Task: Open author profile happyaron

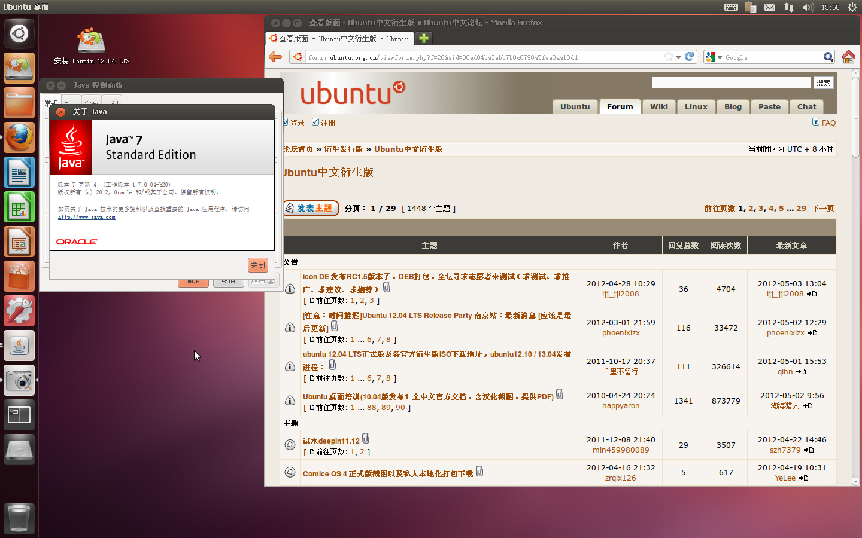Action: pyautogui.click(x=621, y=405)
